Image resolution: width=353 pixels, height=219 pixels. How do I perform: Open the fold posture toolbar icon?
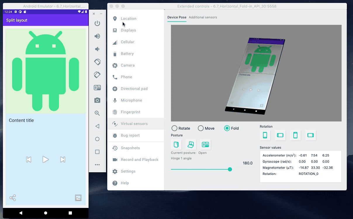click(x=97, y=88)
